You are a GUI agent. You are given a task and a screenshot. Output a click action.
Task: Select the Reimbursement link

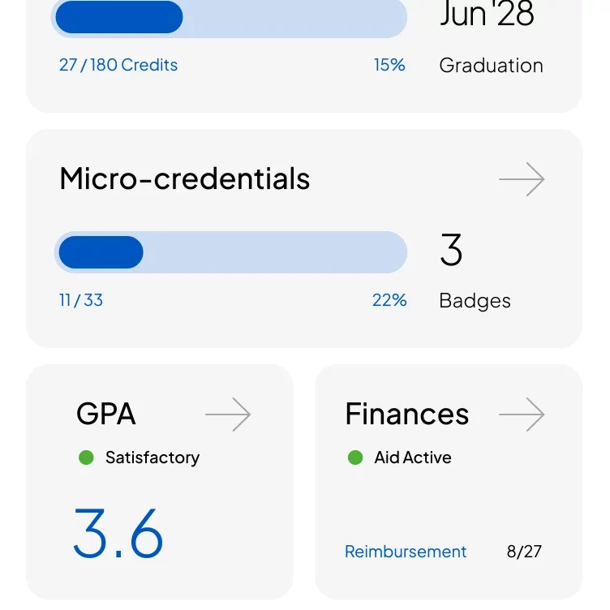tap(406, 552)
